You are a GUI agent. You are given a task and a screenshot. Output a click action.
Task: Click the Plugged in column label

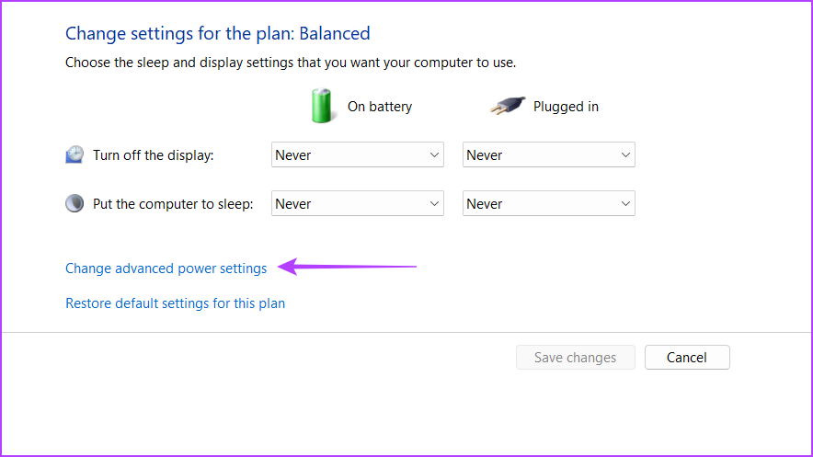(x=566, y=107)
